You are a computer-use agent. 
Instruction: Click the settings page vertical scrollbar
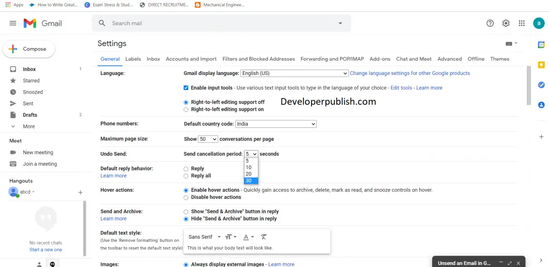click(529, 86)
